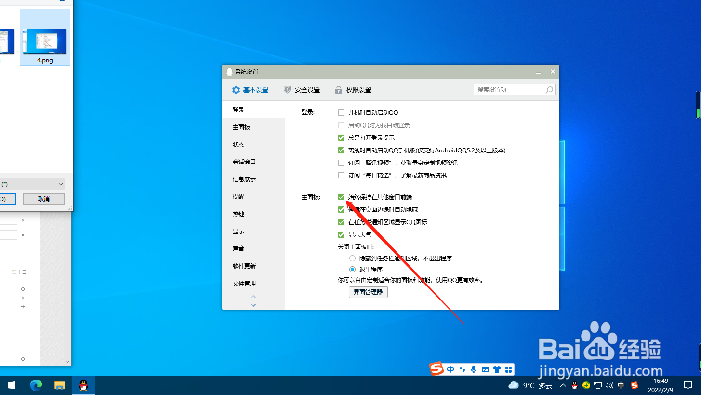Select 会话窗口 in the settings sidebar

coord(253,162)
